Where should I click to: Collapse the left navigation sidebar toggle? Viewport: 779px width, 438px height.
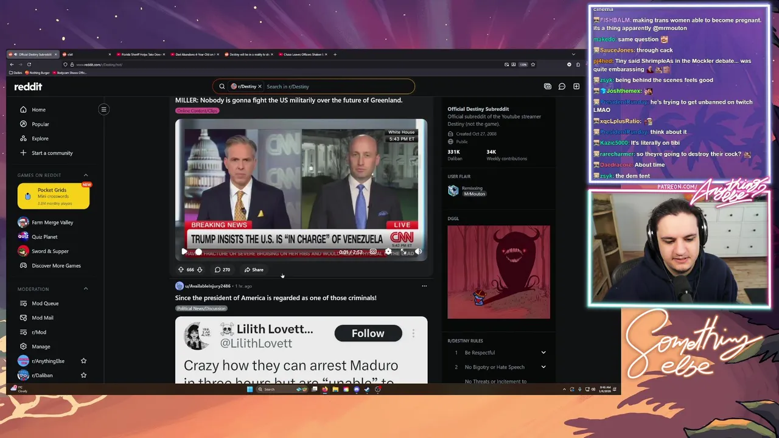pos(103,109)
